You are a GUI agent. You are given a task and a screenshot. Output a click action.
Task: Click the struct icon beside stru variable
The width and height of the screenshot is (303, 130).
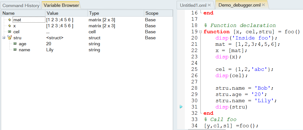(10, 38)
